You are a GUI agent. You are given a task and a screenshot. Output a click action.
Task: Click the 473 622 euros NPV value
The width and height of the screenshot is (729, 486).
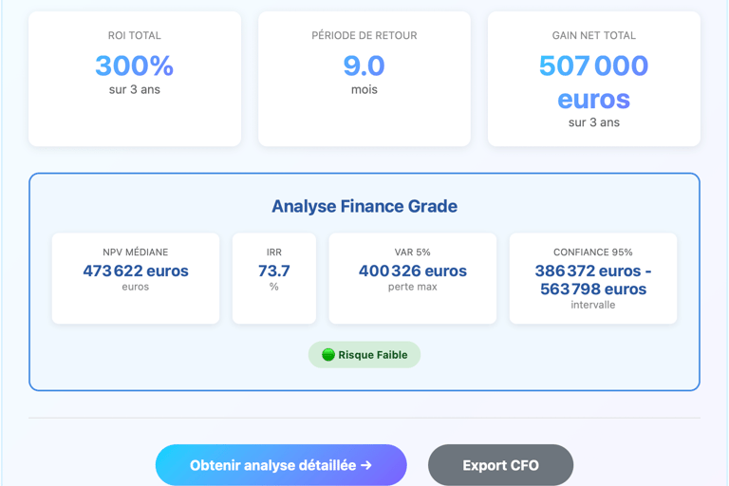[x=136, y=271]
